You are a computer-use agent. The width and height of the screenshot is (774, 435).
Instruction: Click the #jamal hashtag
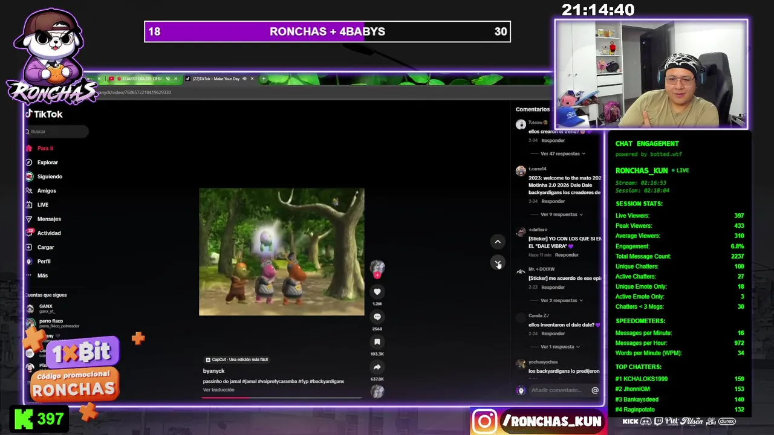point(249,381)
